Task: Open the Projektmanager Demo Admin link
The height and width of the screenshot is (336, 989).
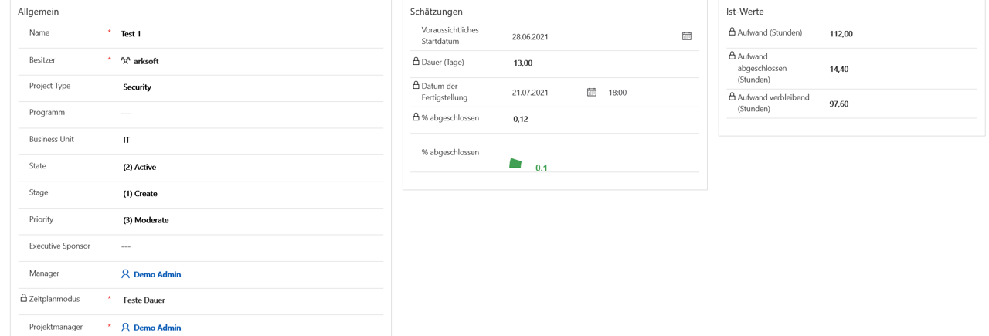Action: click(157, 328)
